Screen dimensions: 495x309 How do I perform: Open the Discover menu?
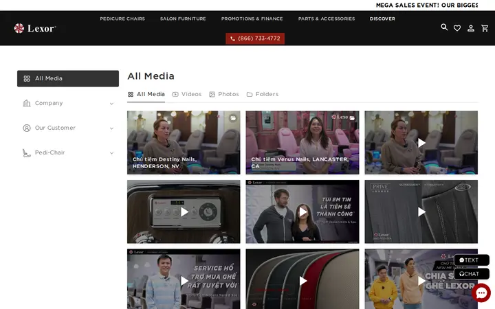[382, 19]
